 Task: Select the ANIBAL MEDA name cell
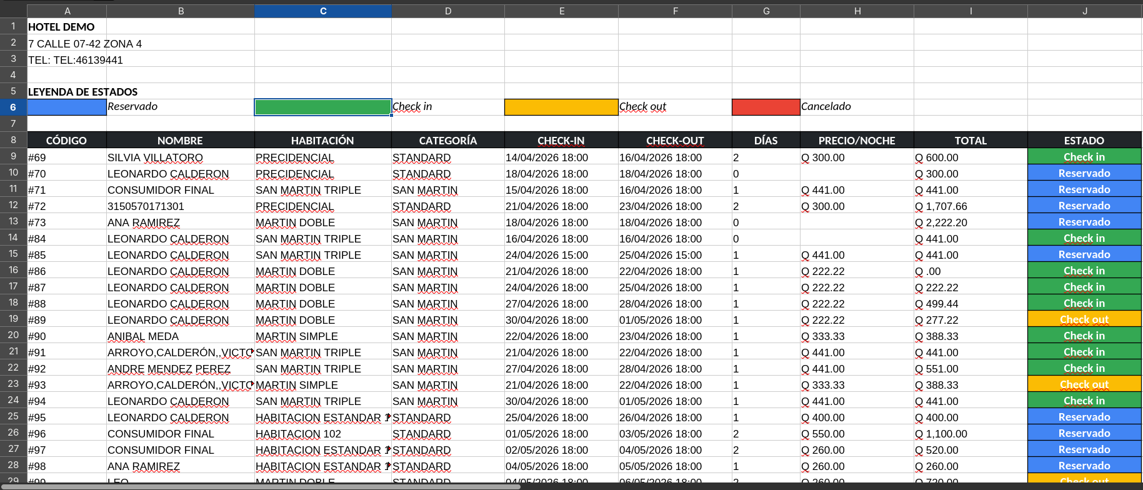point(181,336)
